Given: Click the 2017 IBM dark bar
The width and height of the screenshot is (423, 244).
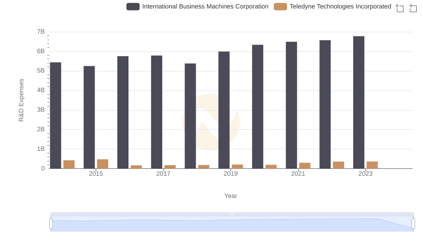Looking at the screenshot, I should click(157, 112).
